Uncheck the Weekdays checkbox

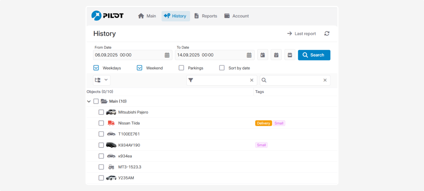[96, 68]
